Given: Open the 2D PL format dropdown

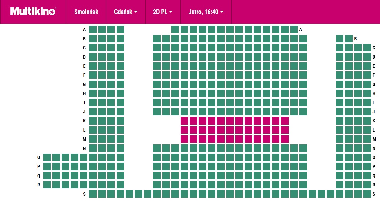Looking at the screenshot, I should 163,12.
